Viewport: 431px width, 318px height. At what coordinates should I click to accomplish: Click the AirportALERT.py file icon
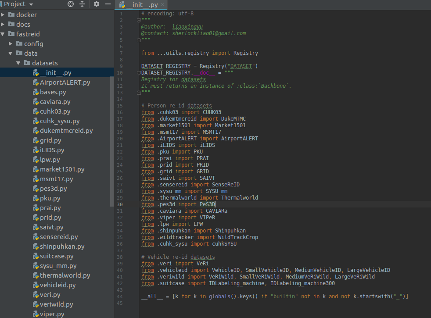click(36, 82)
